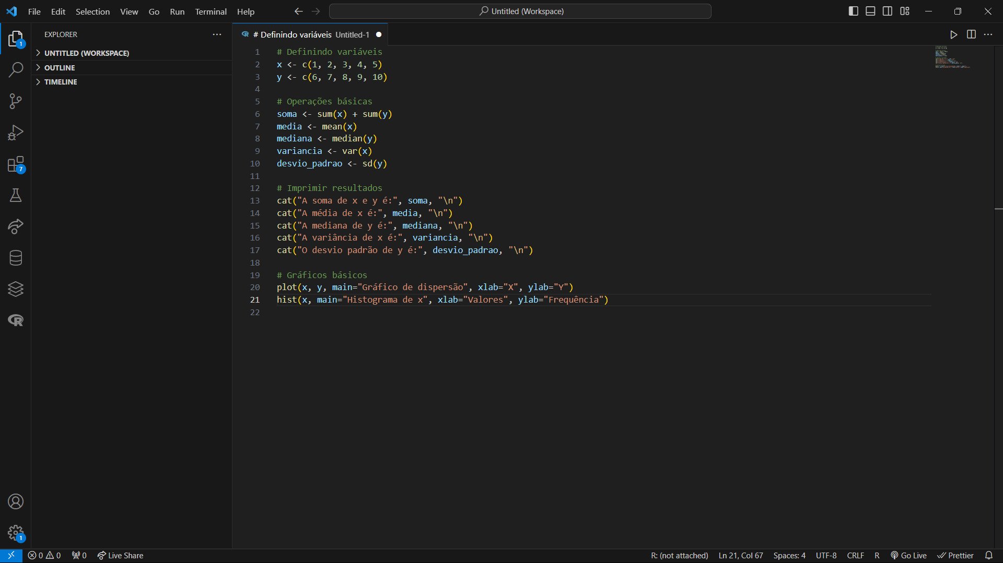Screen dimensions: 1003x563
Task: Change end of line sequence CRLF
Action: [x=855, y=556]
